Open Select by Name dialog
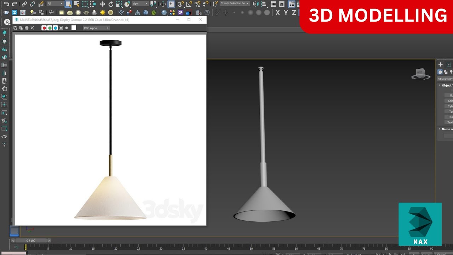This screenshot has height=255, width=453. [76, 4]
